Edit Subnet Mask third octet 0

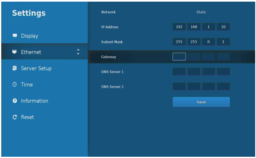(x=209, y=42)
